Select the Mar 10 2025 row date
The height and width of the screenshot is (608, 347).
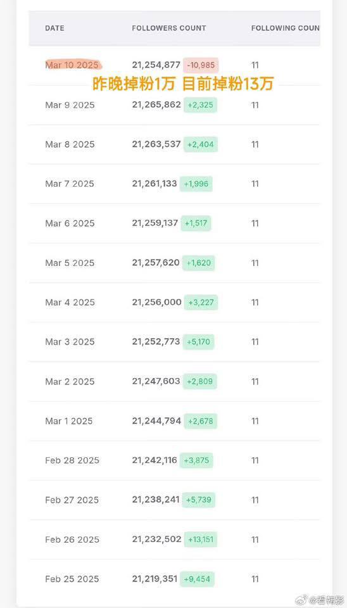72,65
